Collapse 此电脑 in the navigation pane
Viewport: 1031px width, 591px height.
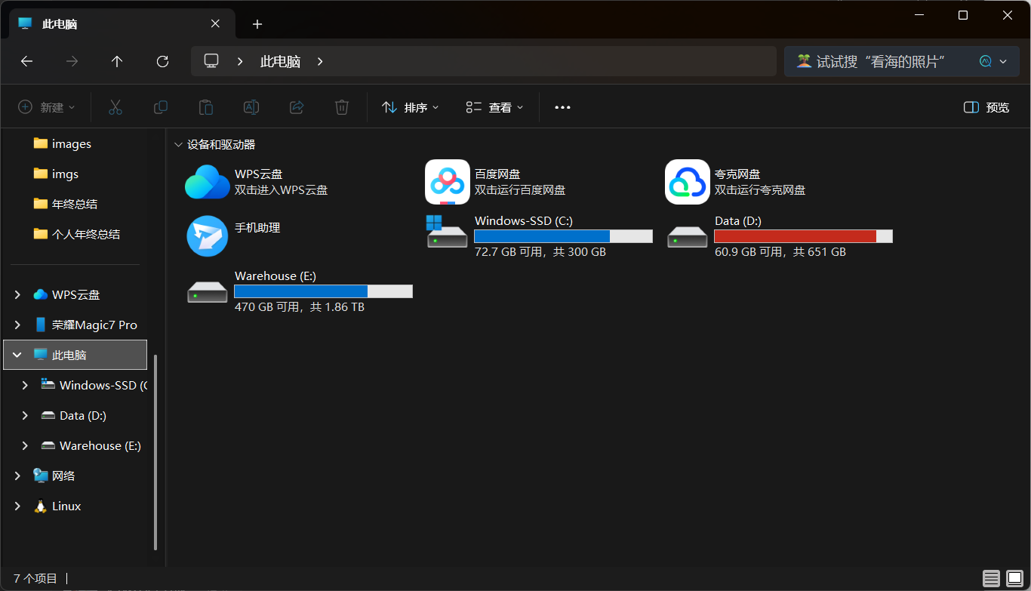17,355
